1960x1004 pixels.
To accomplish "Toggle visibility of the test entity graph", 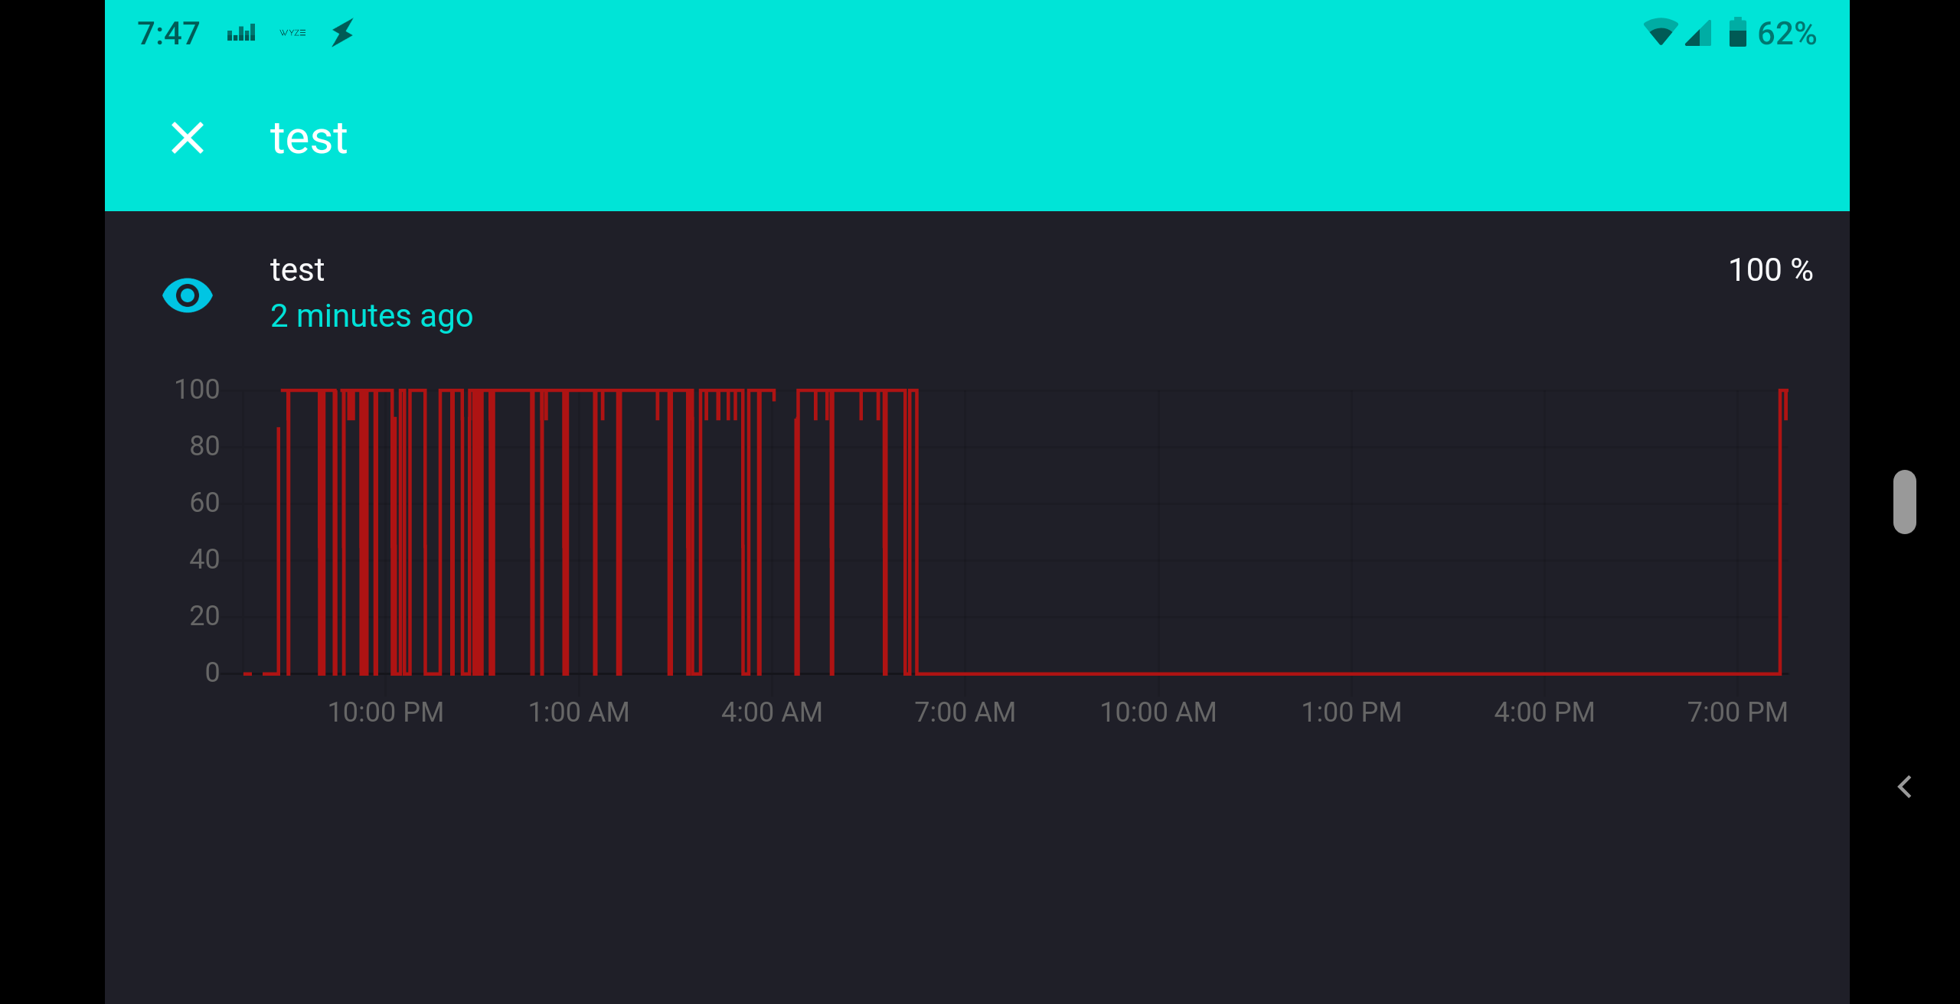I will pos(188,296).
